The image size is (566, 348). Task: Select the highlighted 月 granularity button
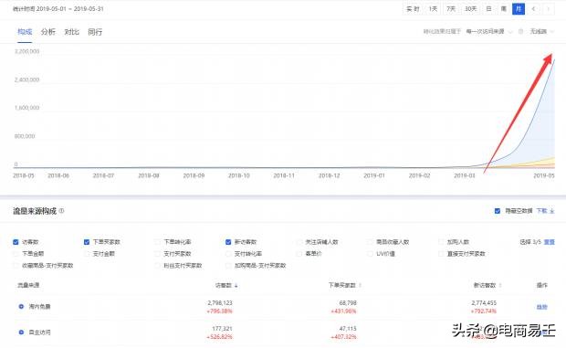click(x=519, y=8)
